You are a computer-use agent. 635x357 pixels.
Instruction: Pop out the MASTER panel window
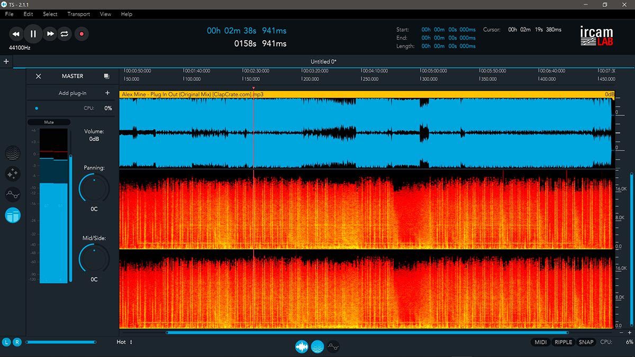coord(106,76)
